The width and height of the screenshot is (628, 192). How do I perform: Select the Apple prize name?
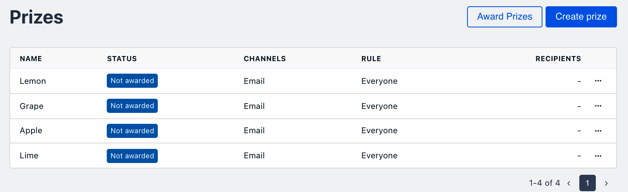click(x=31, y=130)
